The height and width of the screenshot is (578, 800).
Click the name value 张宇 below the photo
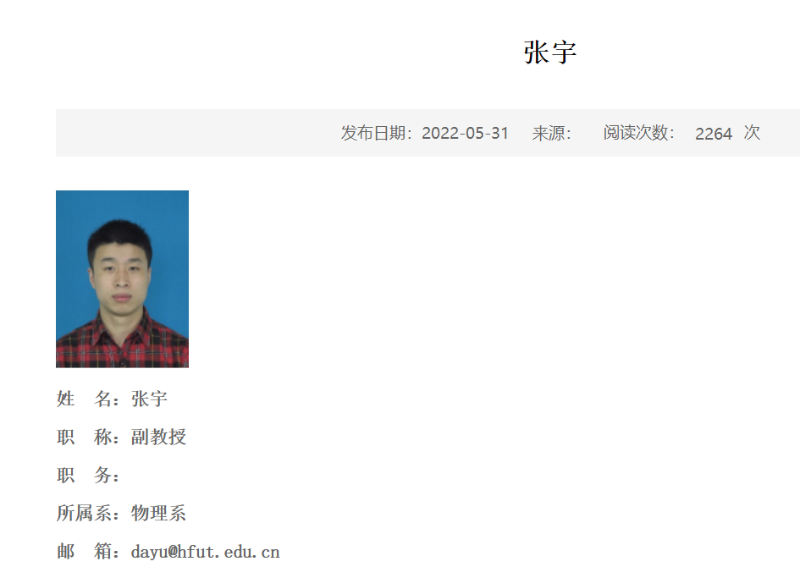150,399
